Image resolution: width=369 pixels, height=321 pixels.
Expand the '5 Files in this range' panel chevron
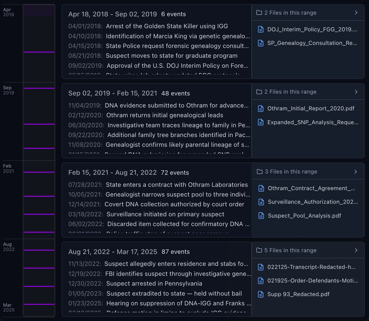click(356, 250)
